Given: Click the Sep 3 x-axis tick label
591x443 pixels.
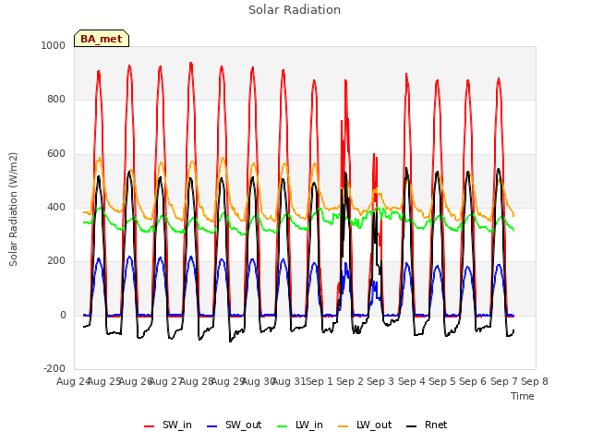Looking at the screenshot, I should pyautogui.click(x=380, y=381).
